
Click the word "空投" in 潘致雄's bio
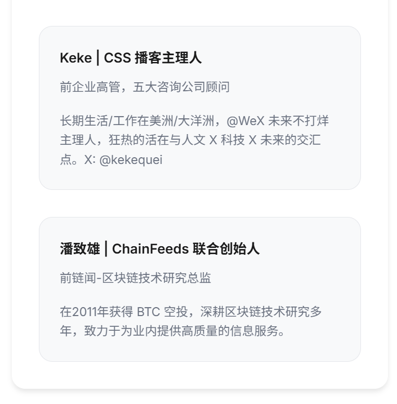175,312
